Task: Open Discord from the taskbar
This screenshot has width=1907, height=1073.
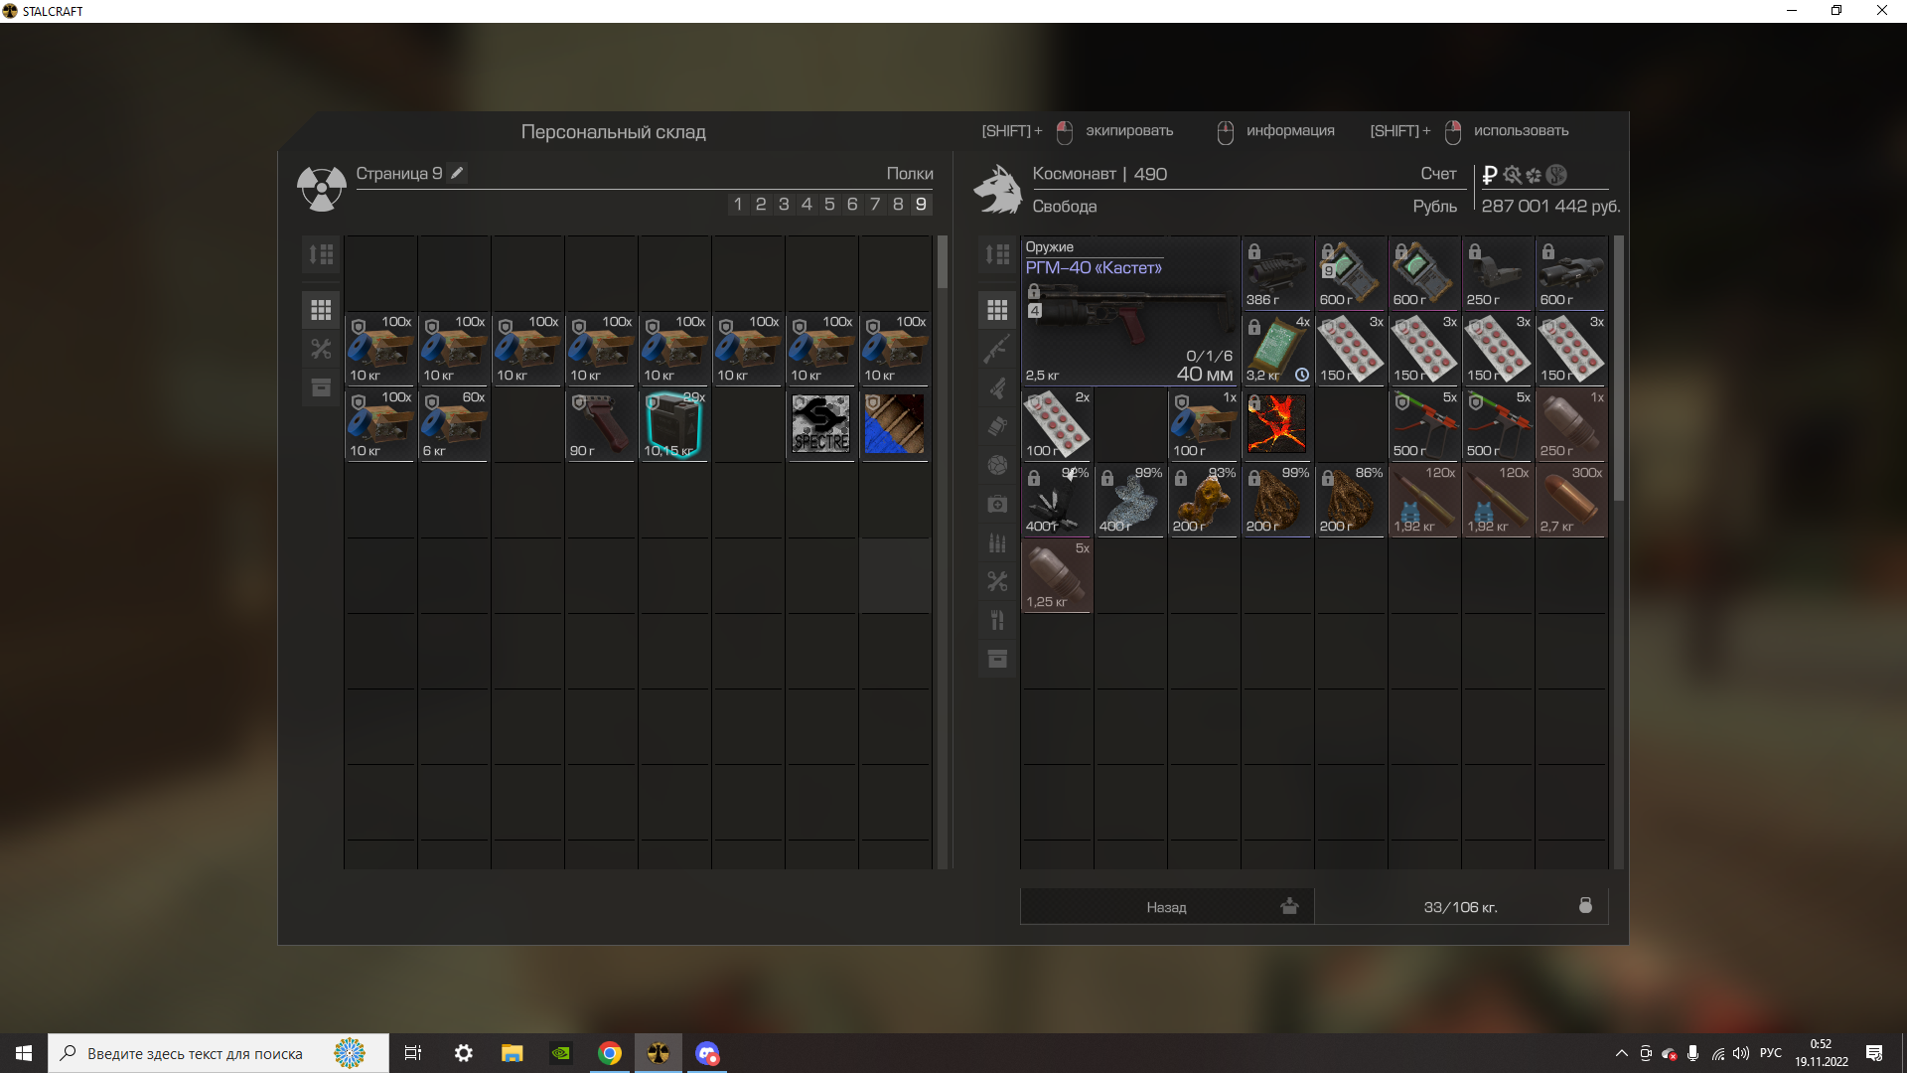Action: coord(707,1053)
